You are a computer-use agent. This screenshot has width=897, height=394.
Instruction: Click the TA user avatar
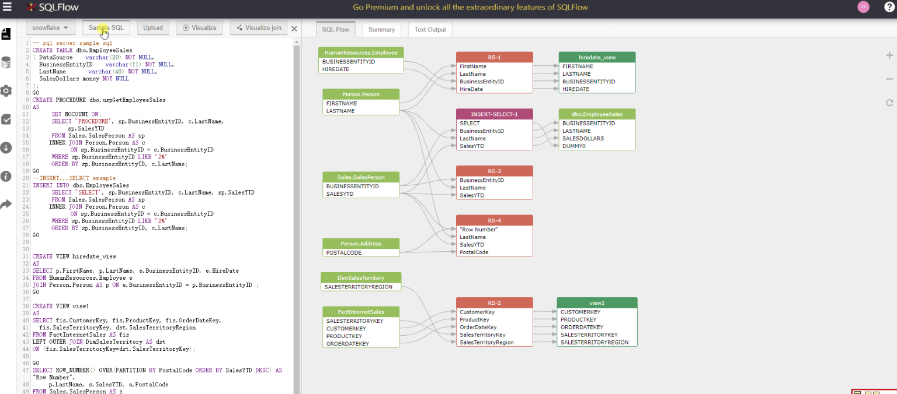(x=863, y=7)
